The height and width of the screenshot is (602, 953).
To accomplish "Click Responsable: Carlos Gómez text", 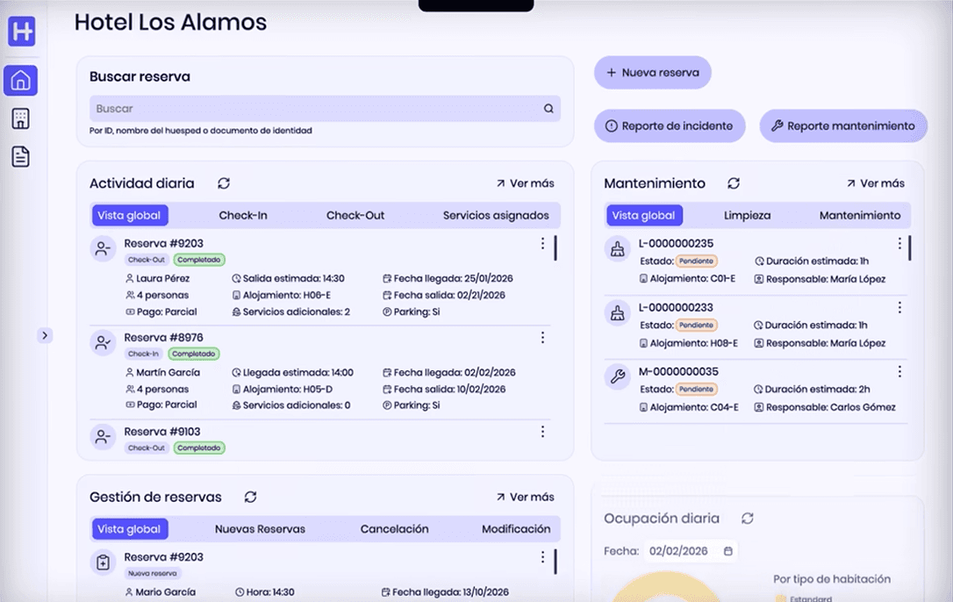I will 831,407.
